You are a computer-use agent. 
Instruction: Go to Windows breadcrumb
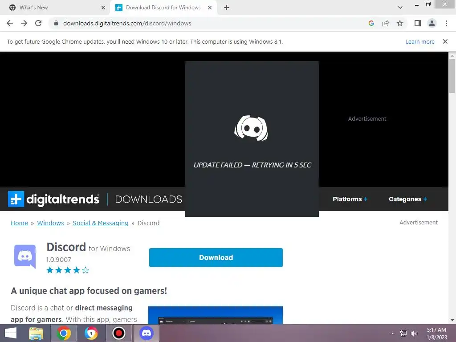(50, 223)
